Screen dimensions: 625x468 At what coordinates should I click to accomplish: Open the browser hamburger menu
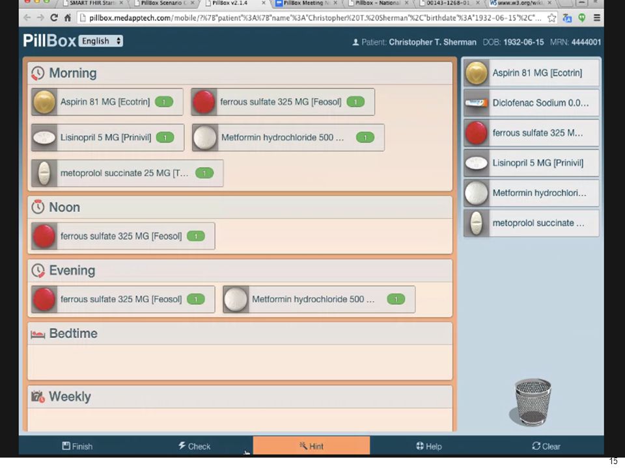pyautogui.click(x=597, y=18)
